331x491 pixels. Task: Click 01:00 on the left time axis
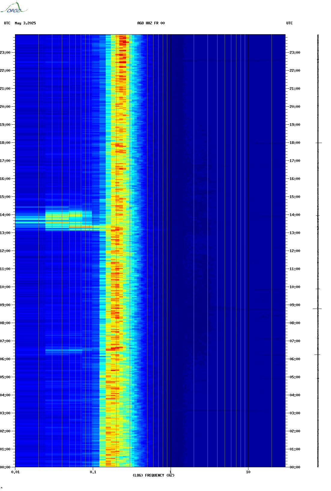coord(5,449)
